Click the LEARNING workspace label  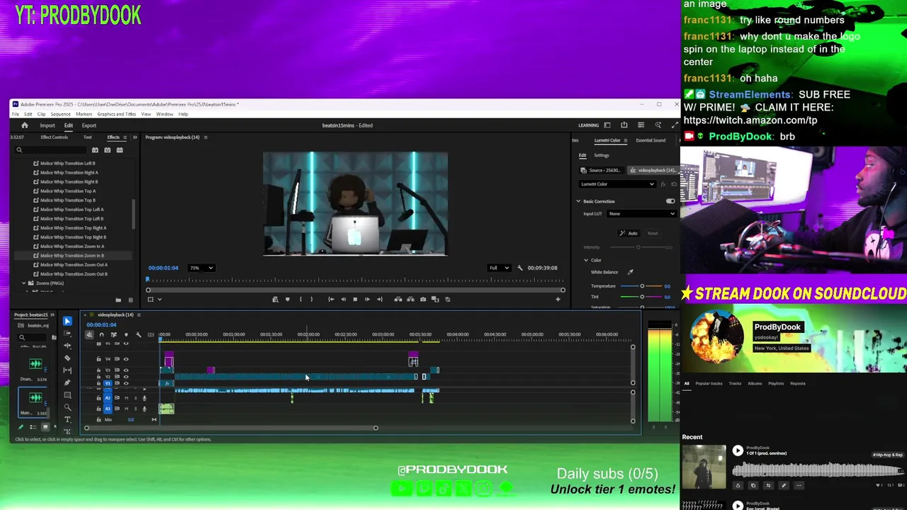(x=588, y=125)
